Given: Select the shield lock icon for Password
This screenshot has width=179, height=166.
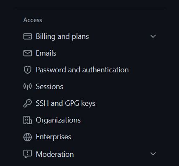Looking at the screenshot, I should pos(28,70).
